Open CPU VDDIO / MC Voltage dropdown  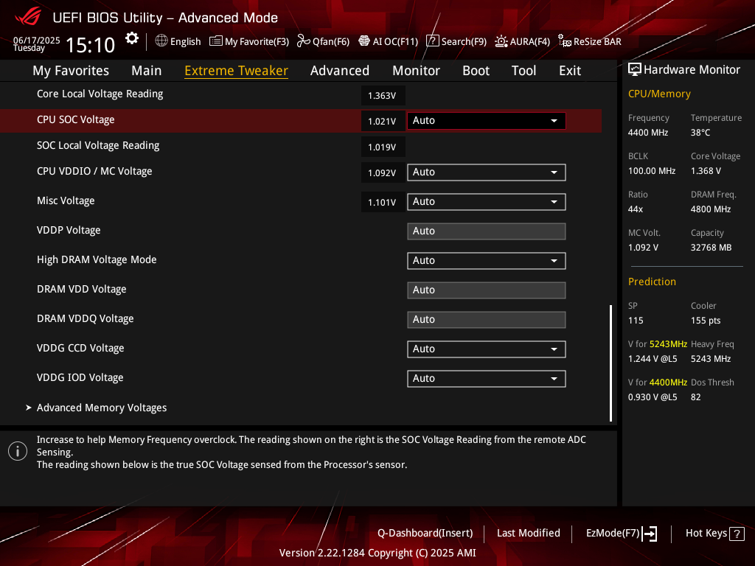[487, 172]
